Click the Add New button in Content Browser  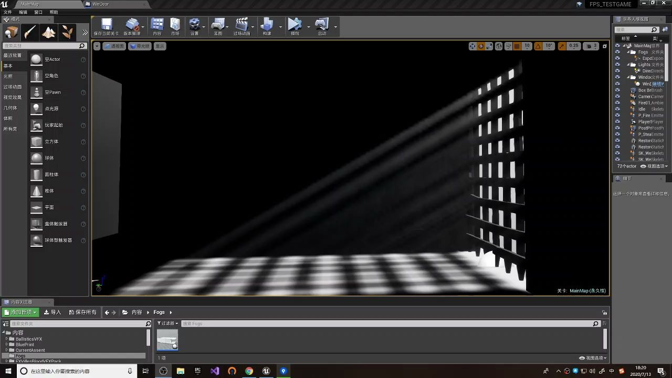tap(19, 312)
